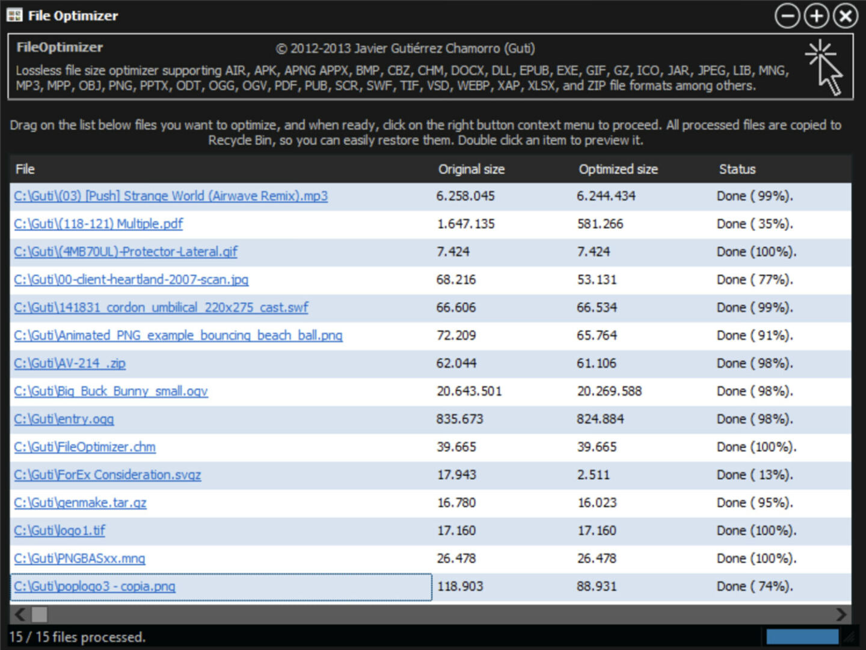Select the AV-214 .zip file link
The width and height of the screenshot is (866, 650).
[70, 364]
